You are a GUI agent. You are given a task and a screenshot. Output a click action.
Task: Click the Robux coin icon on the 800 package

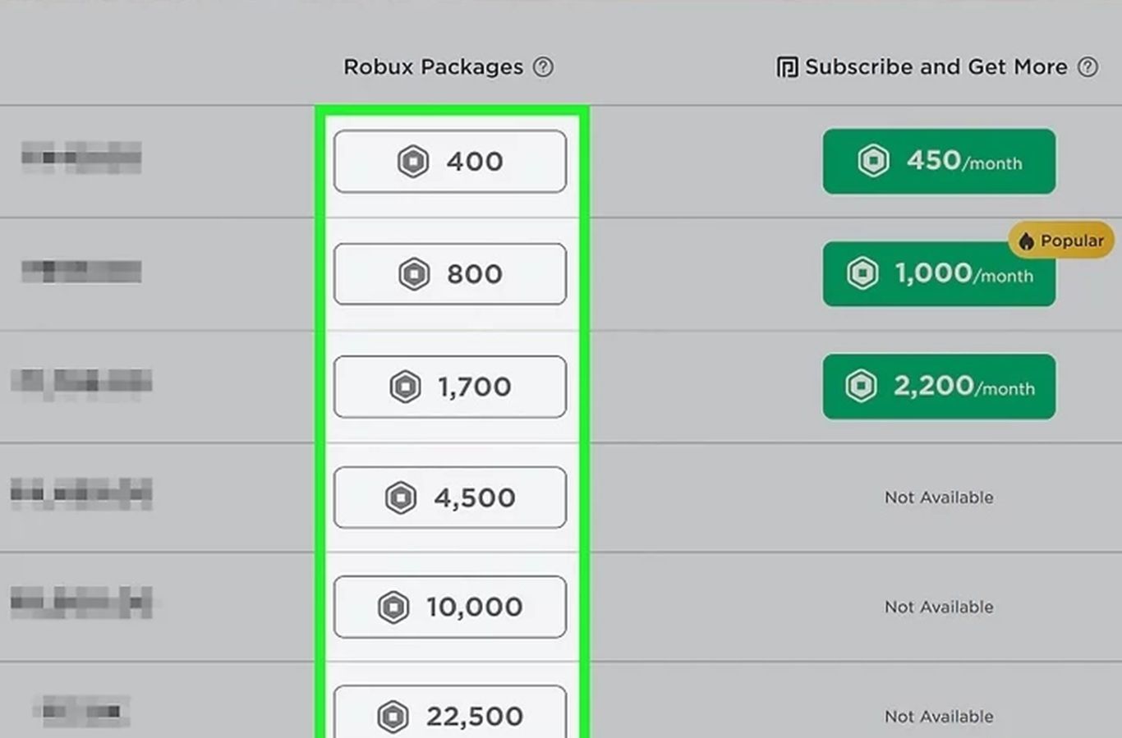[x=414, y=273]
